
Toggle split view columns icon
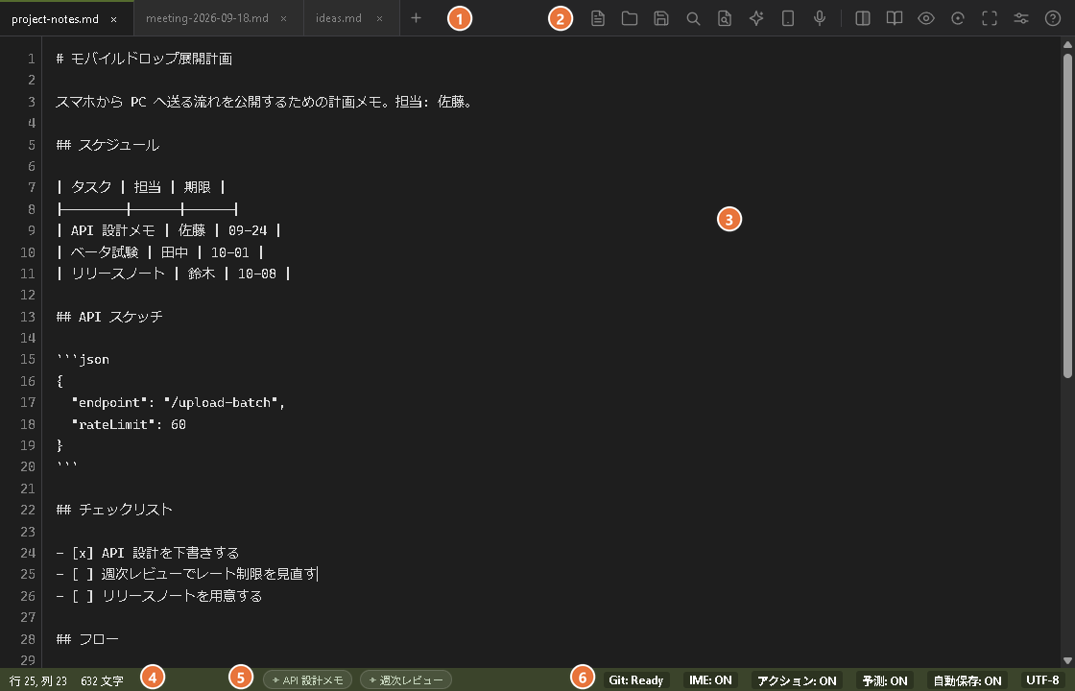coord(863,18)
